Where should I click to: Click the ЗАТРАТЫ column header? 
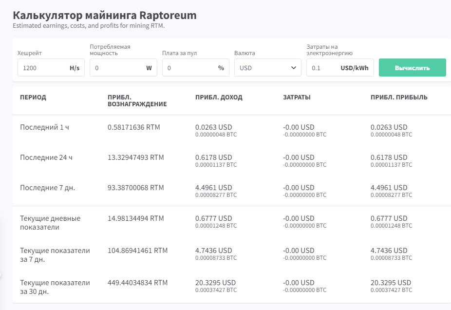(x=297, y=97)
